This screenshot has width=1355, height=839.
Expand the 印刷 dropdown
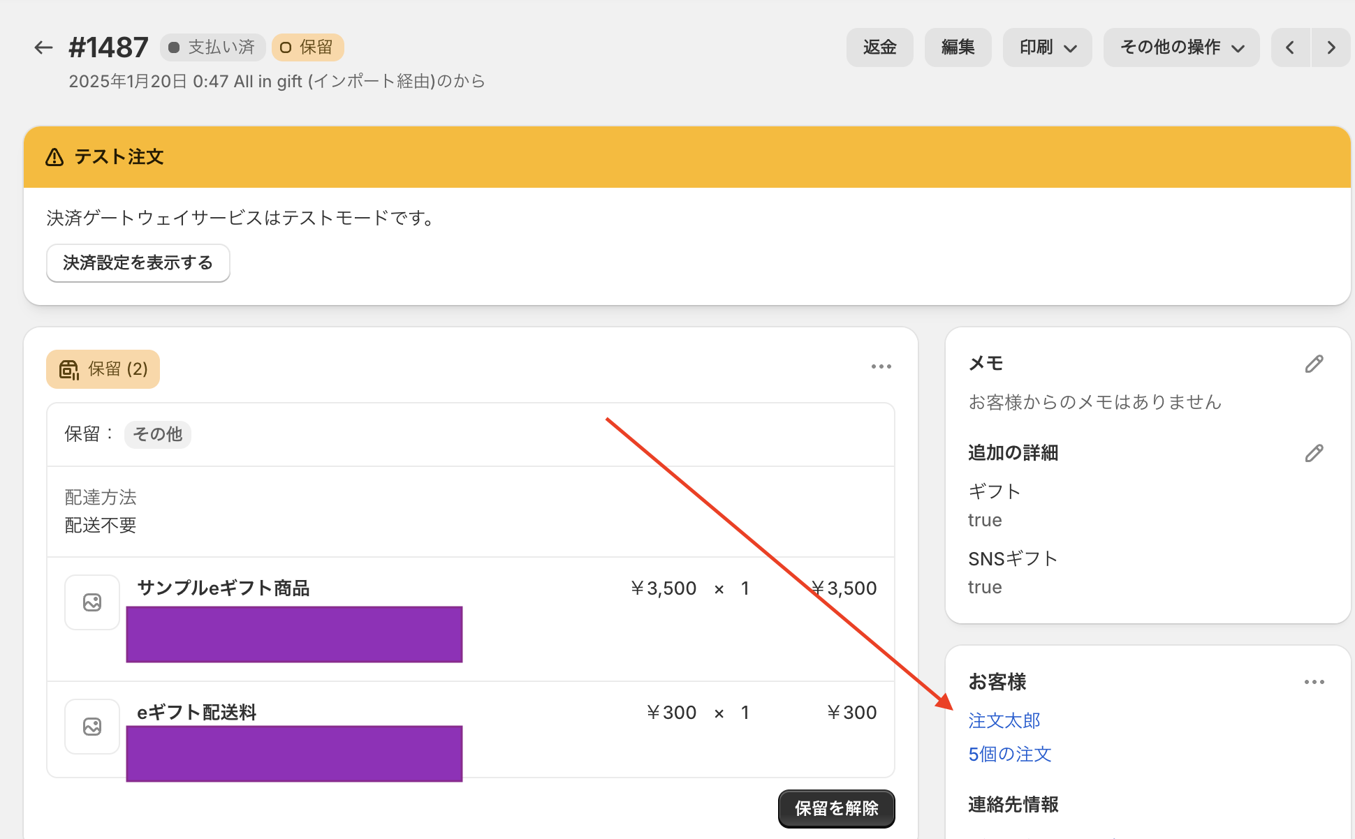tap(1047, 47)
